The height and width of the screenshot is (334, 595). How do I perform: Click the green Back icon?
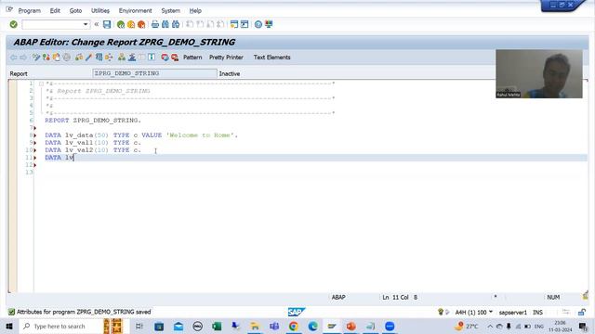[121, 25]
